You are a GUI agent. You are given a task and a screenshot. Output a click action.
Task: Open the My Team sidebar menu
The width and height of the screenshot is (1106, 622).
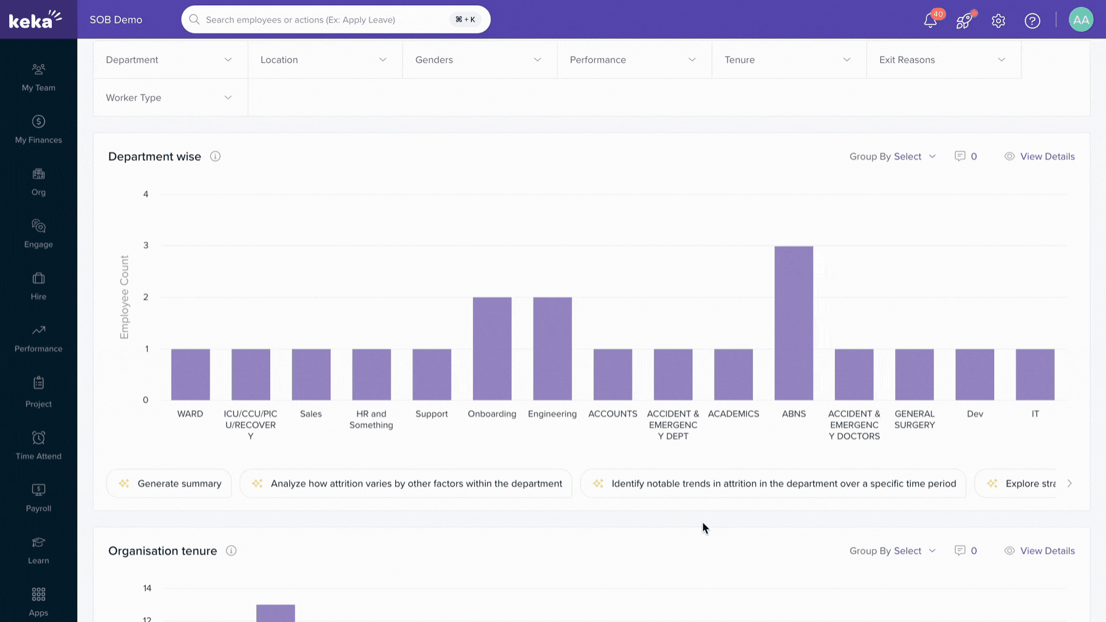[x=39, y=77]
